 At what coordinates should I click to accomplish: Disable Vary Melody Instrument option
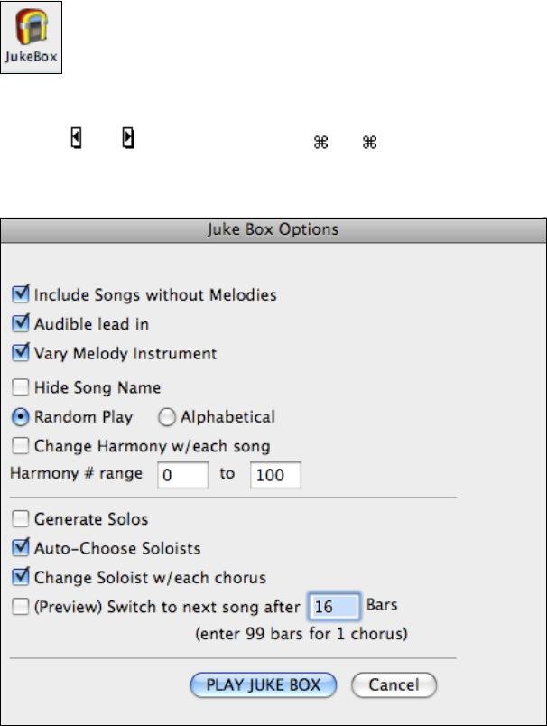(21, 353)
